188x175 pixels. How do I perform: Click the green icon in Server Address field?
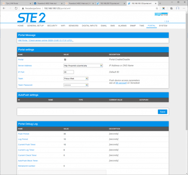[x=101, y=66]
